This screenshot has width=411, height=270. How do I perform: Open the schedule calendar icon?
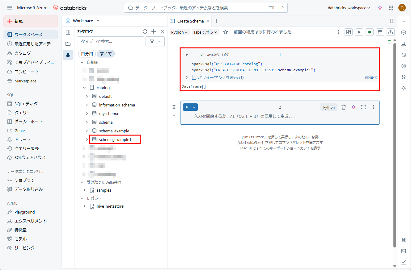coord(380,32)
